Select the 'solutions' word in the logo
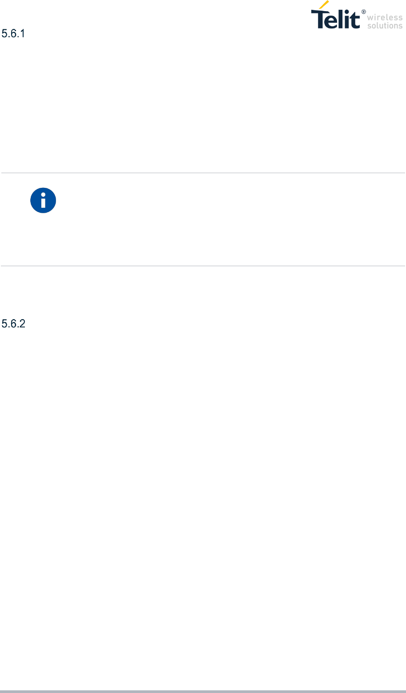 [385, 26]
